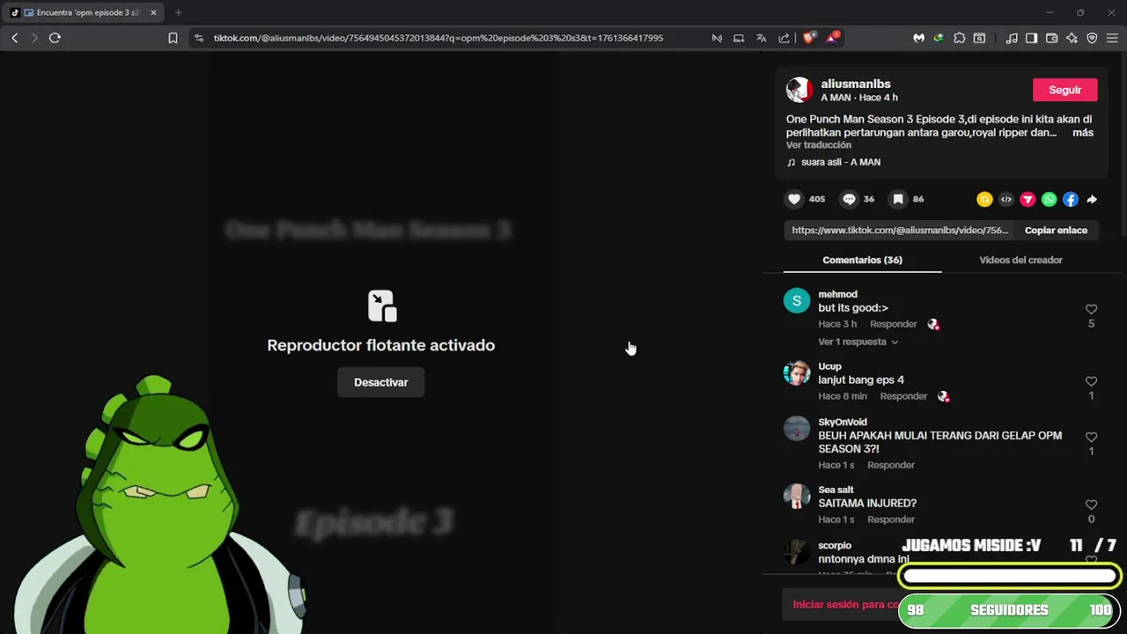This screenshot has width=1127, height=634.
Task: Close the TikTok browser tab
Action: [153, 12]
